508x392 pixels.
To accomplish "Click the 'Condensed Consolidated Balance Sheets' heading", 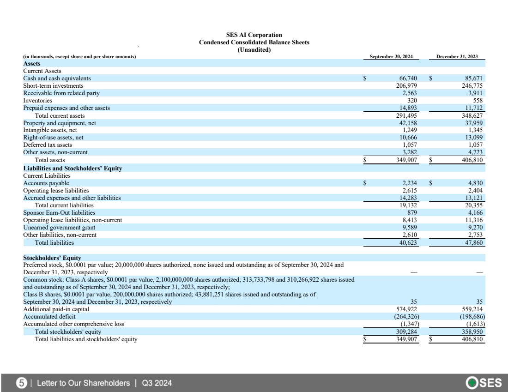I will point(254,42).
